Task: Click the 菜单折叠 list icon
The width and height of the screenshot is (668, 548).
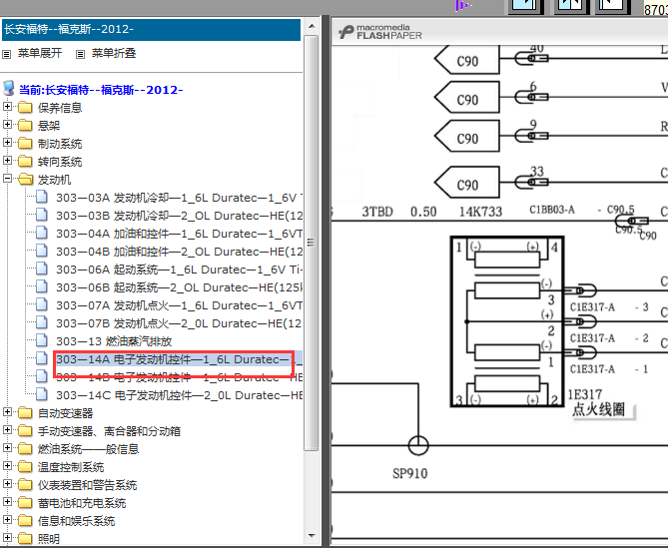Action: click(80, 54)
